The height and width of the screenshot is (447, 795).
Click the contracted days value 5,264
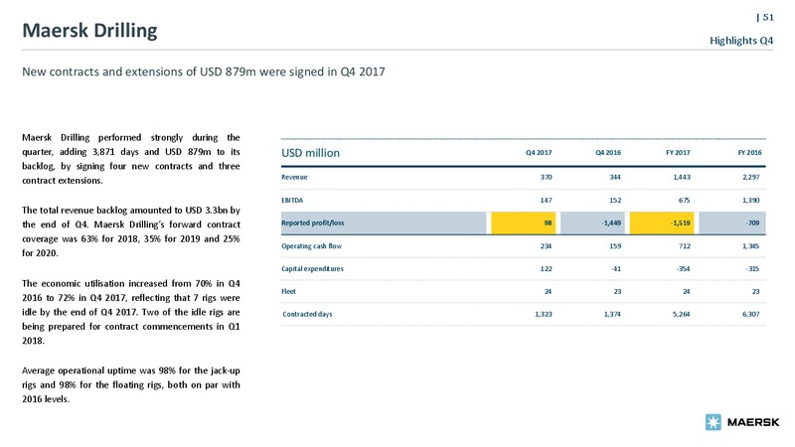681,314
